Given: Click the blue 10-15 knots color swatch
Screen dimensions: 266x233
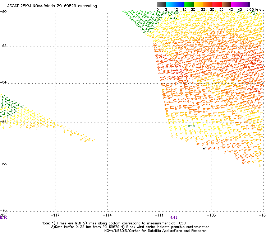Looking at the screenshot, I should [180, 4].
